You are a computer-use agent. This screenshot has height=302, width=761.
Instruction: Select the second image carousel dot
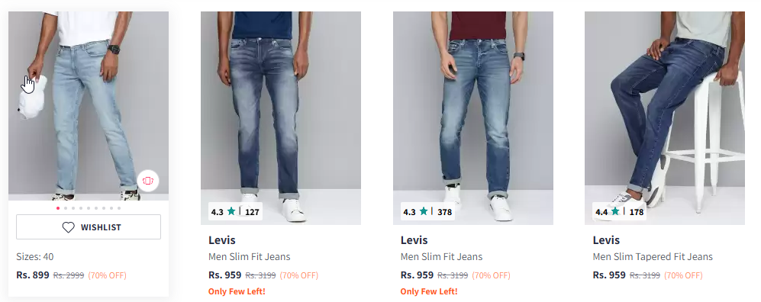(x=66, y=208)
